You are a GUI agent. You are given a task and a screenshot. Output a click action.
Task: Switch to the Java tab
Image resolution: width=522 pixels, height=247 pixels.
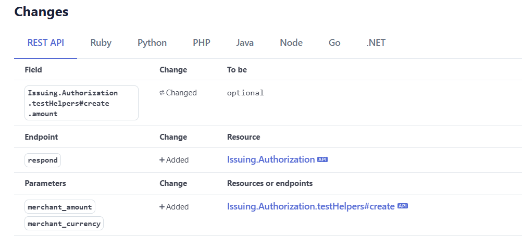(245, 43)
